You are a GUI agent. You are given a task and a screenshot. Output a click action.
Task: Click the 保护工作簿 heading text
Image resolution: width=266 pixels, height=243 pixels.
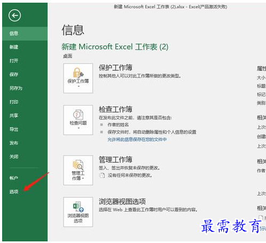(x=116, y=68)
